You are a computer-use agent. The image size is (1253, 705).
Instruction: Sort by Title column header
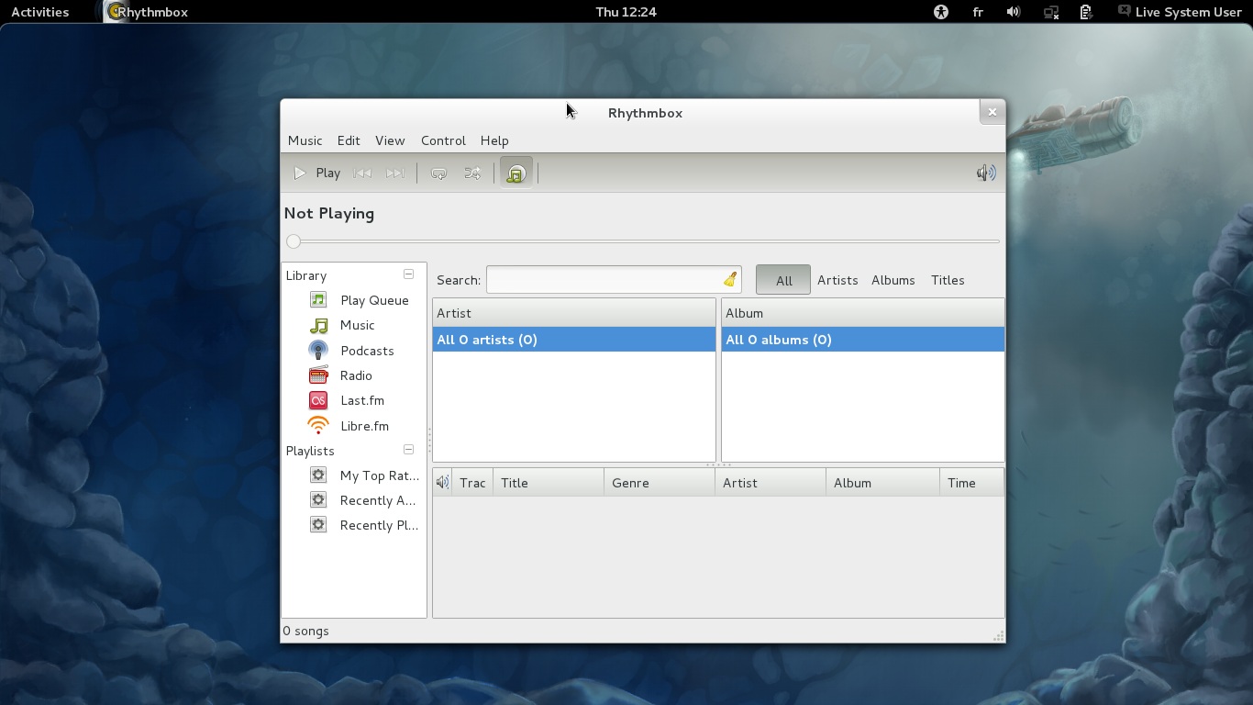pos(549,482)
